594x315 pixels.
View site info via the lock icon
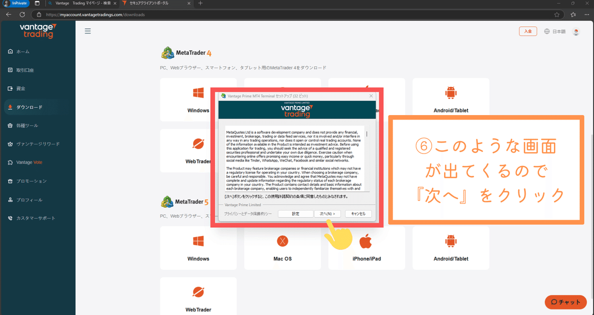point(39,14)
